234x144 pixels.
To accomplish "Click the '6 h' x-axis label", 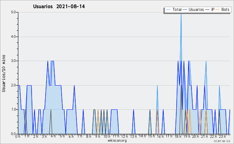I will (71, 137).
